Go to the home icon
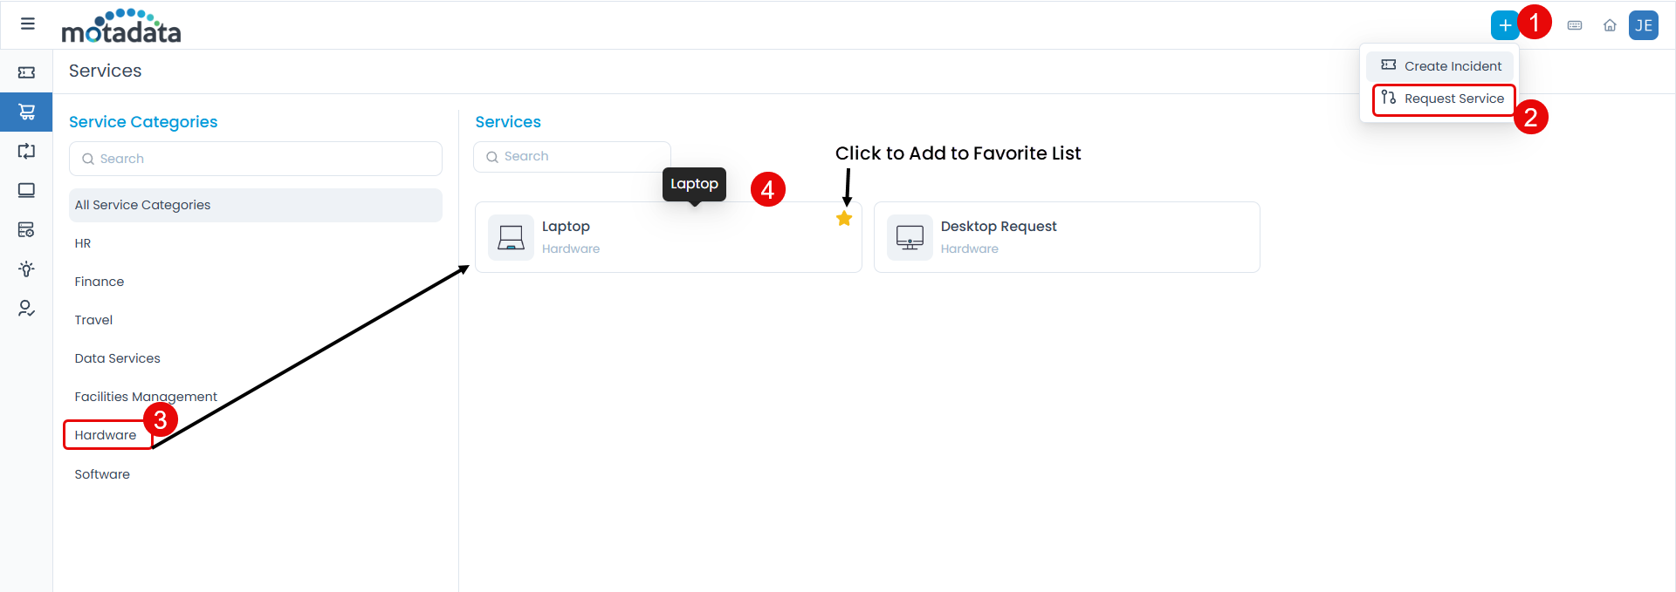 pyautogui.click(x=1610, y=25)
